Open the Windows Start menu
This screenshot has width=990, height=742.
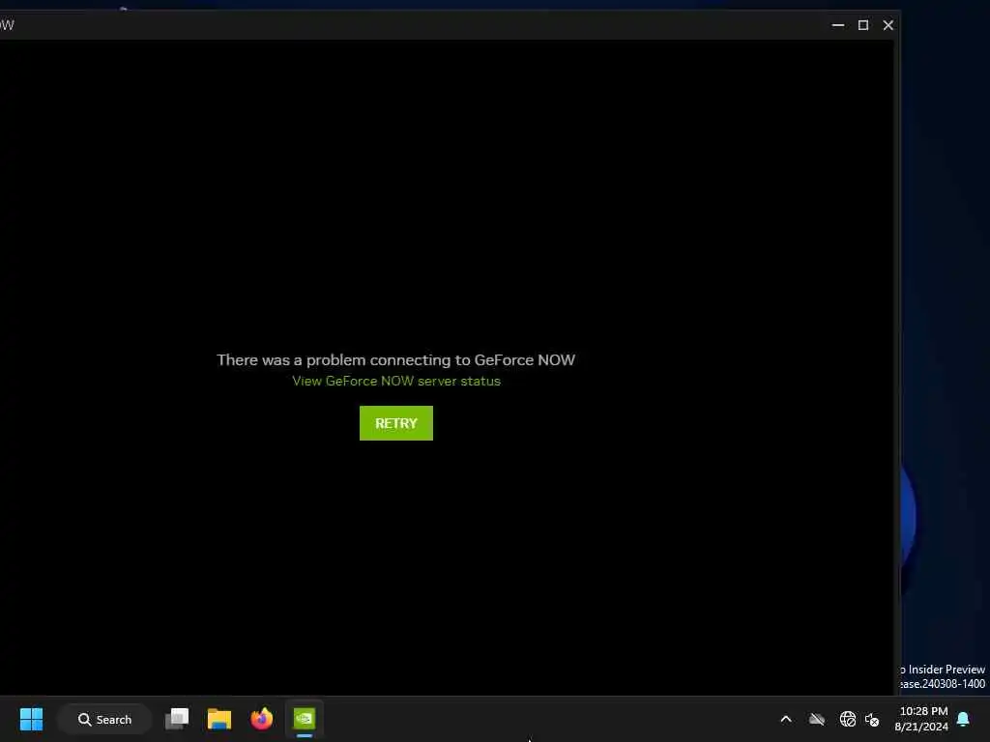(x=31, y=719)
